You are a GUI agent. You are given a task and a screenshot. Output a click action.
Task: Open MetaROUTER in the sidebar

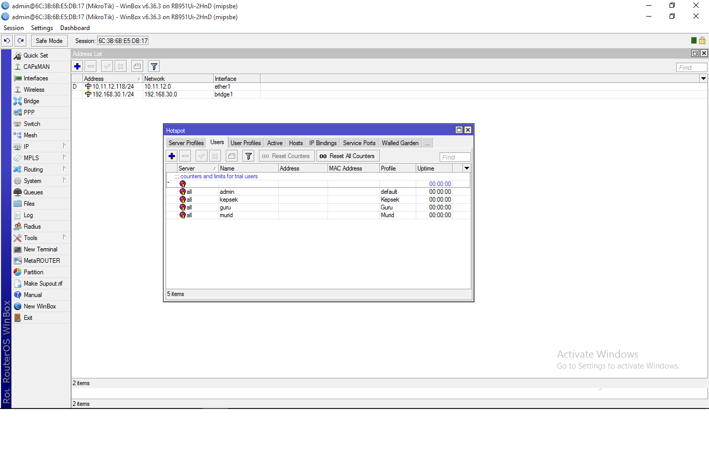42,261
